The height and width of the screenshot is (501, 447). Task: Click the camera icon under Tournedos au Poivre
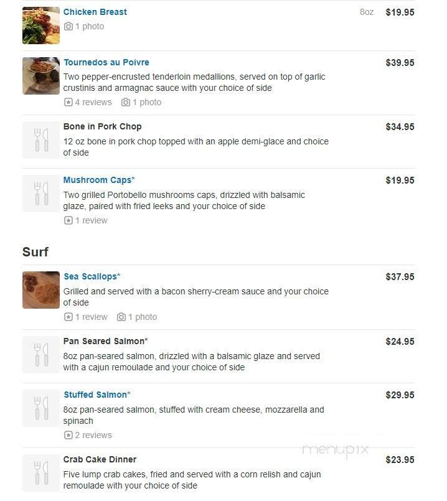[126, 103]
